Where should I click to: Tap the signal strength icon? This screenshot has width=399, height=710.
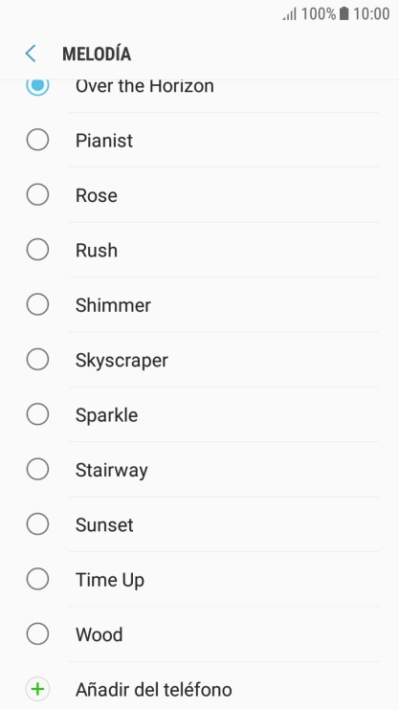(x=289, y=14)
